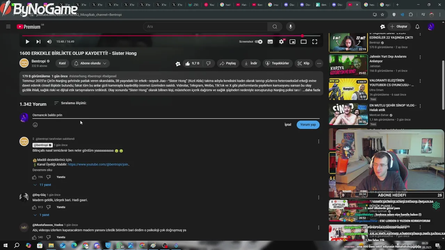Switch to miniplayer mode
This screenshot has height=250, width=445.
coord(292,42)
